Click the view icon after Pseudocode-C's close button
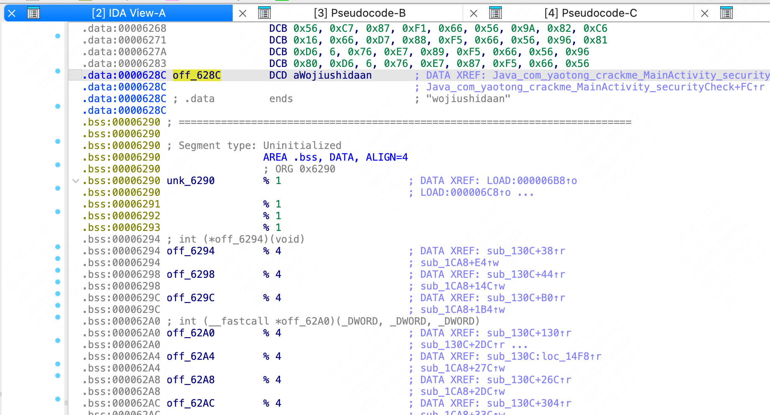This screenshot has width=770, height=415. click(x=726, y=13)
